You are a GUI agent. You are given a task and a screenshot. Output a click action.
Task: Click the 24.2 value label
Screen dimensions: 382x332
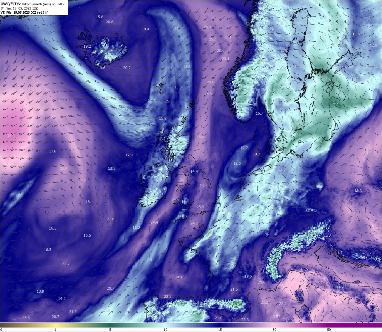(194, 223)
